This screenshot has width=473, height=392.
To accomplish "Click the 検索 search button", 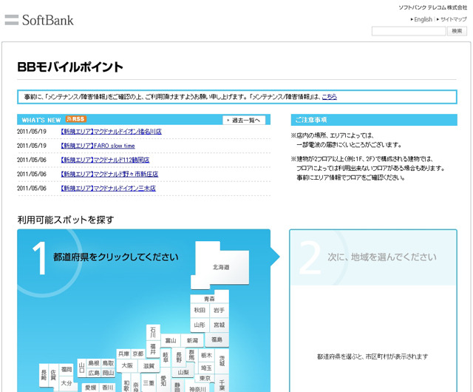I will [x=457, y=31].
